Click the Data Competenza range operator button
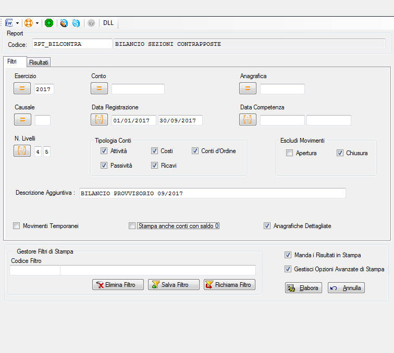The height and width of the screenshot is (353, 394). [x=248, y=120]
